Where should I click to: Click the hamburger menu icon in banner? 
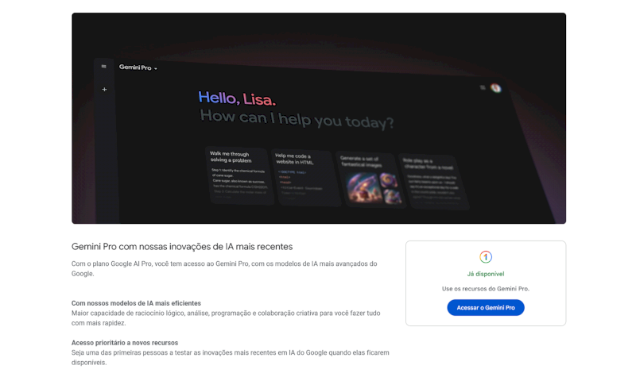point(104,67)
